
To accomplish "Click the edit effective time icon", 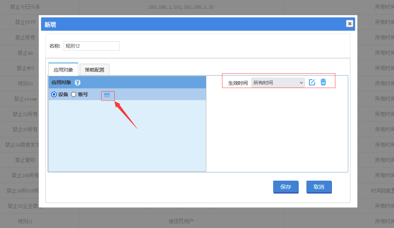I will [312, 82].
